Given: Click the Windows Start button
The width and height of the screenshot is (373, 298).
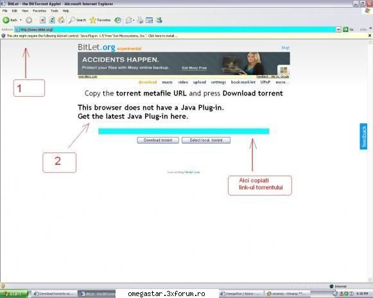Looking at the screenshot, I should coord(13,294).
